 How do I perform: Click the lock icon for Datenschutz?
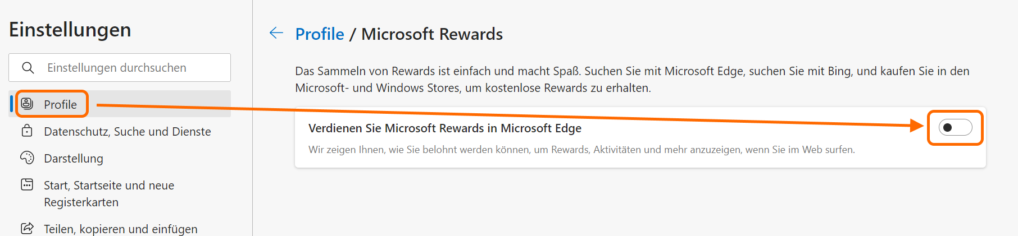(x=27, y=131)
